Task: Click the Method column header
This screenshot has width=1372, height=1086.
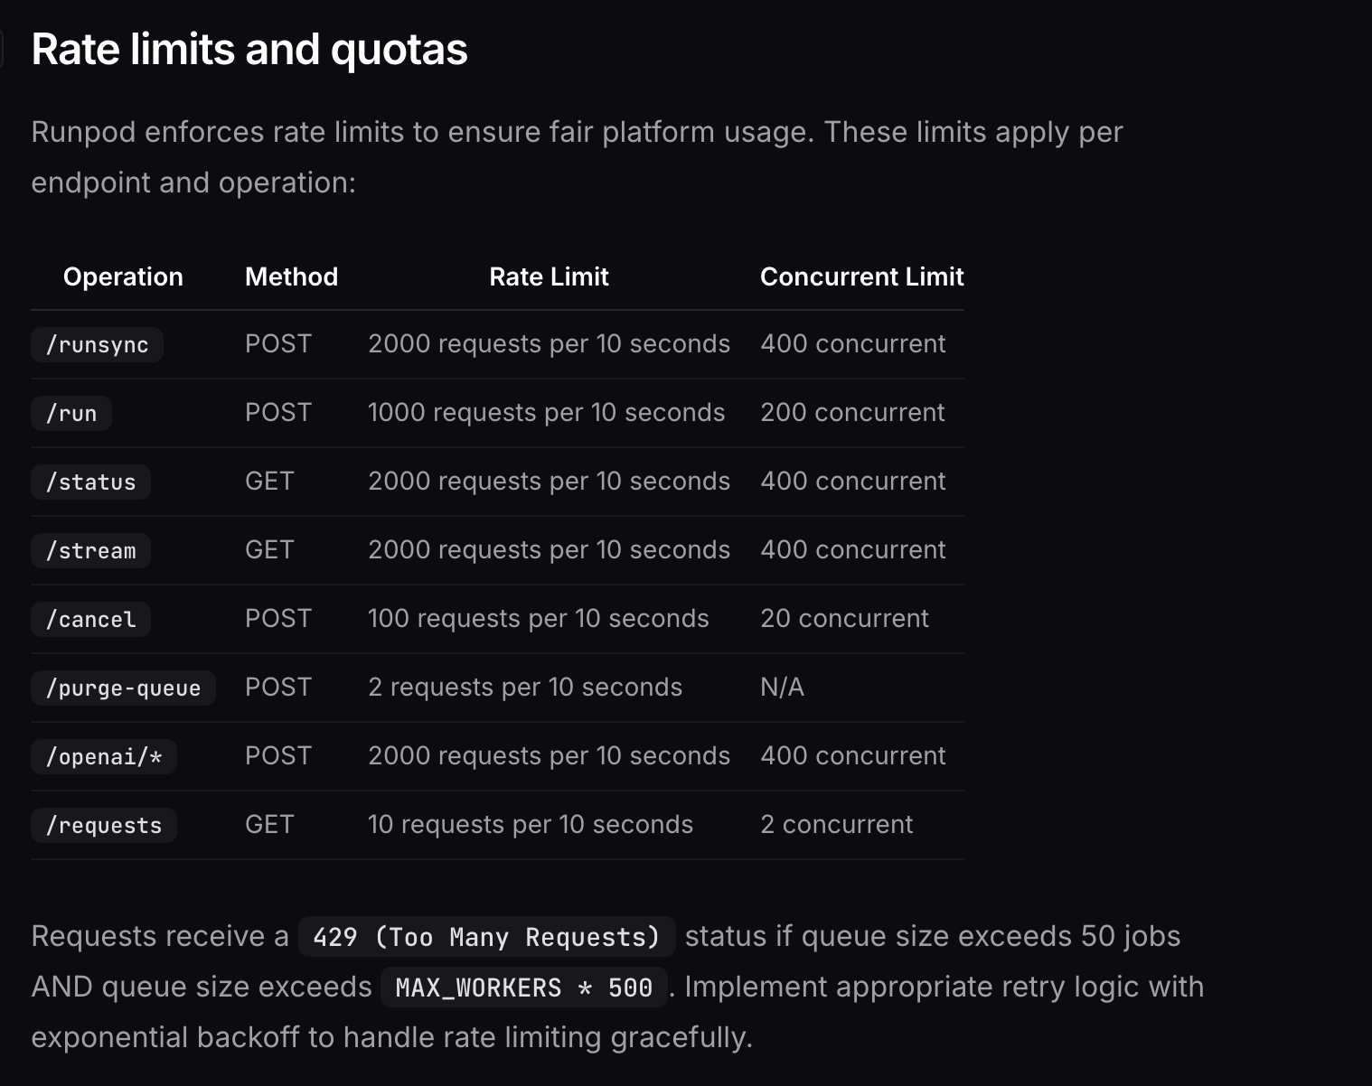Action: [291, 276]
